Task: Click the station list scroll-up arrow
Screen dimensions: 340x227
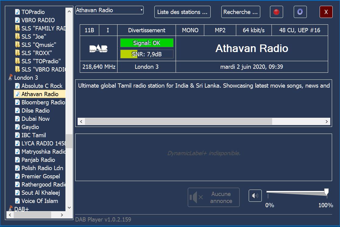Action: [x=69, y=12]
